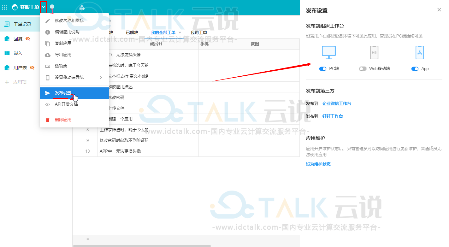This screenshot has height=247, width=449.
Task: Toggle hidden eye icon beside 用户表
Action: click(x=32, y=68)
